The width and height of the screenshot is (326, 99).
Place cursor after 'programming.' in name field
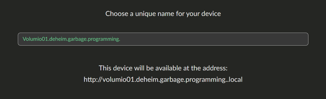tap(120, 39)
